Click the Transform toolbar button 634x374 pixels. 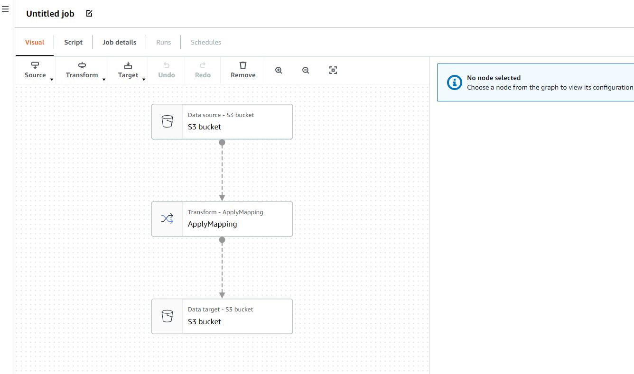(x=82, y=70)
